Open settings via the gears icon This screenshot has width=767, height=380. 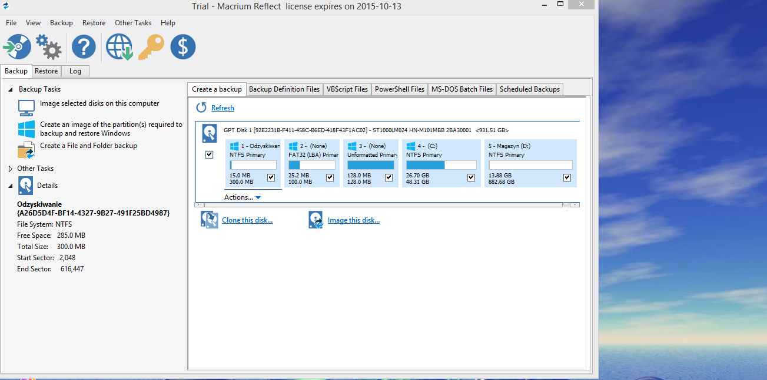click(48, 47)
